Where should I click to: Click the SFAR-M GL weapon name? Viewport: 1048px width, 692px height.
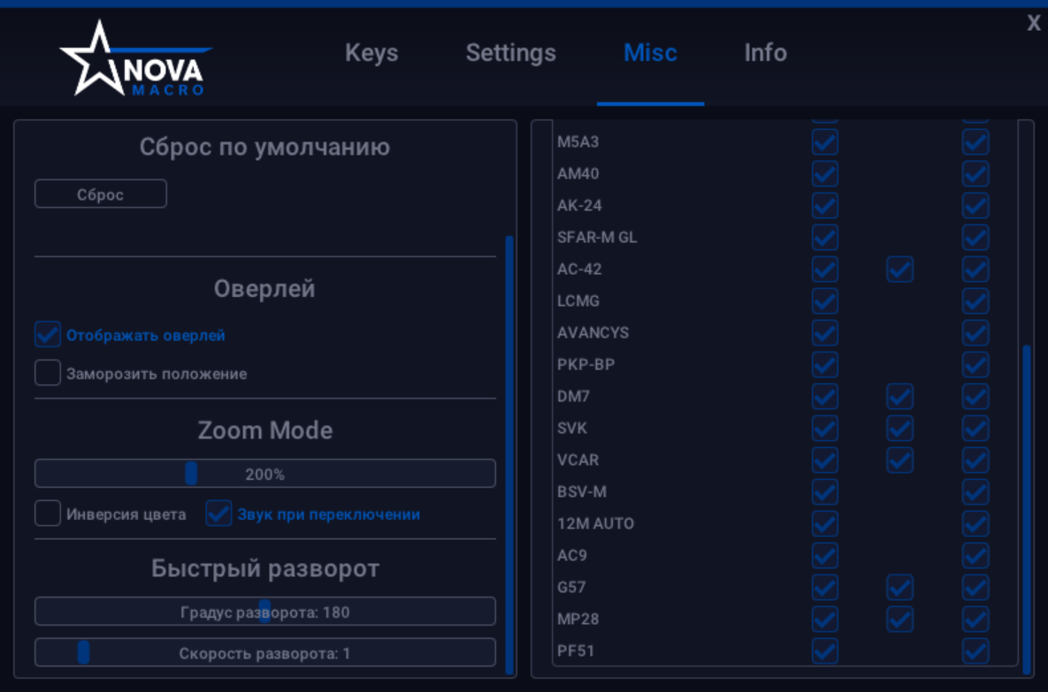click(x=597, y=237)
